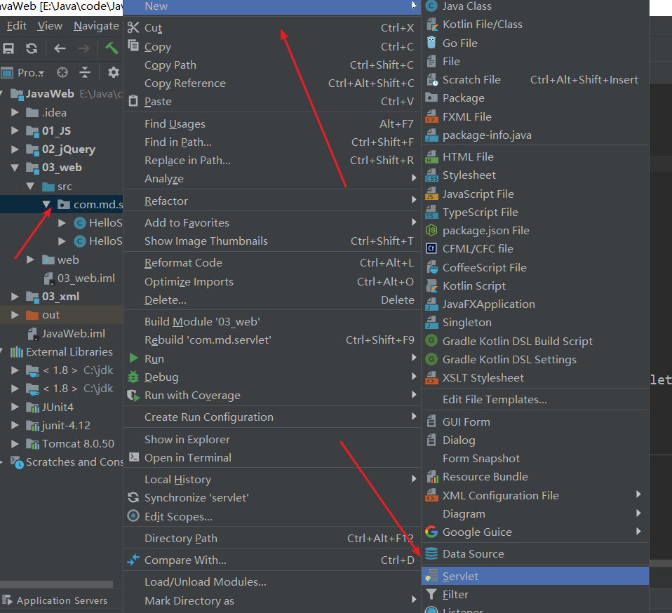Click the Data Source database icon
The width and height of the screenshot is (672, 613).
431,553
